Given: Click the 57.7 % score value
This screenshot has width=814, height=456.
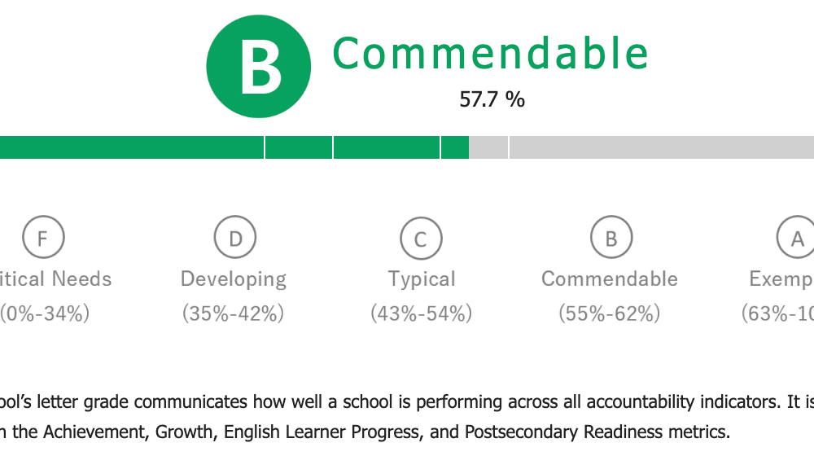Looking at the screenshot, I should (x=492, y=99).
